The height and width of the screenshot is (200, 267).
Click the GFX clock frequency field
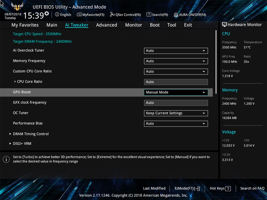click(176, 103)
